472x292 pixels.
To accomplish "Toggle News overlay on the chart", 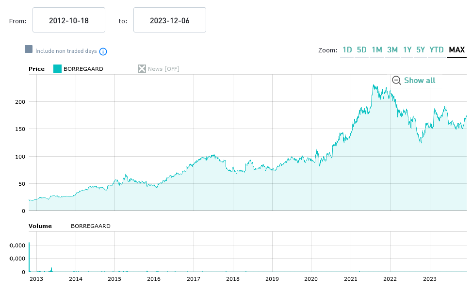I will (163, 69).
